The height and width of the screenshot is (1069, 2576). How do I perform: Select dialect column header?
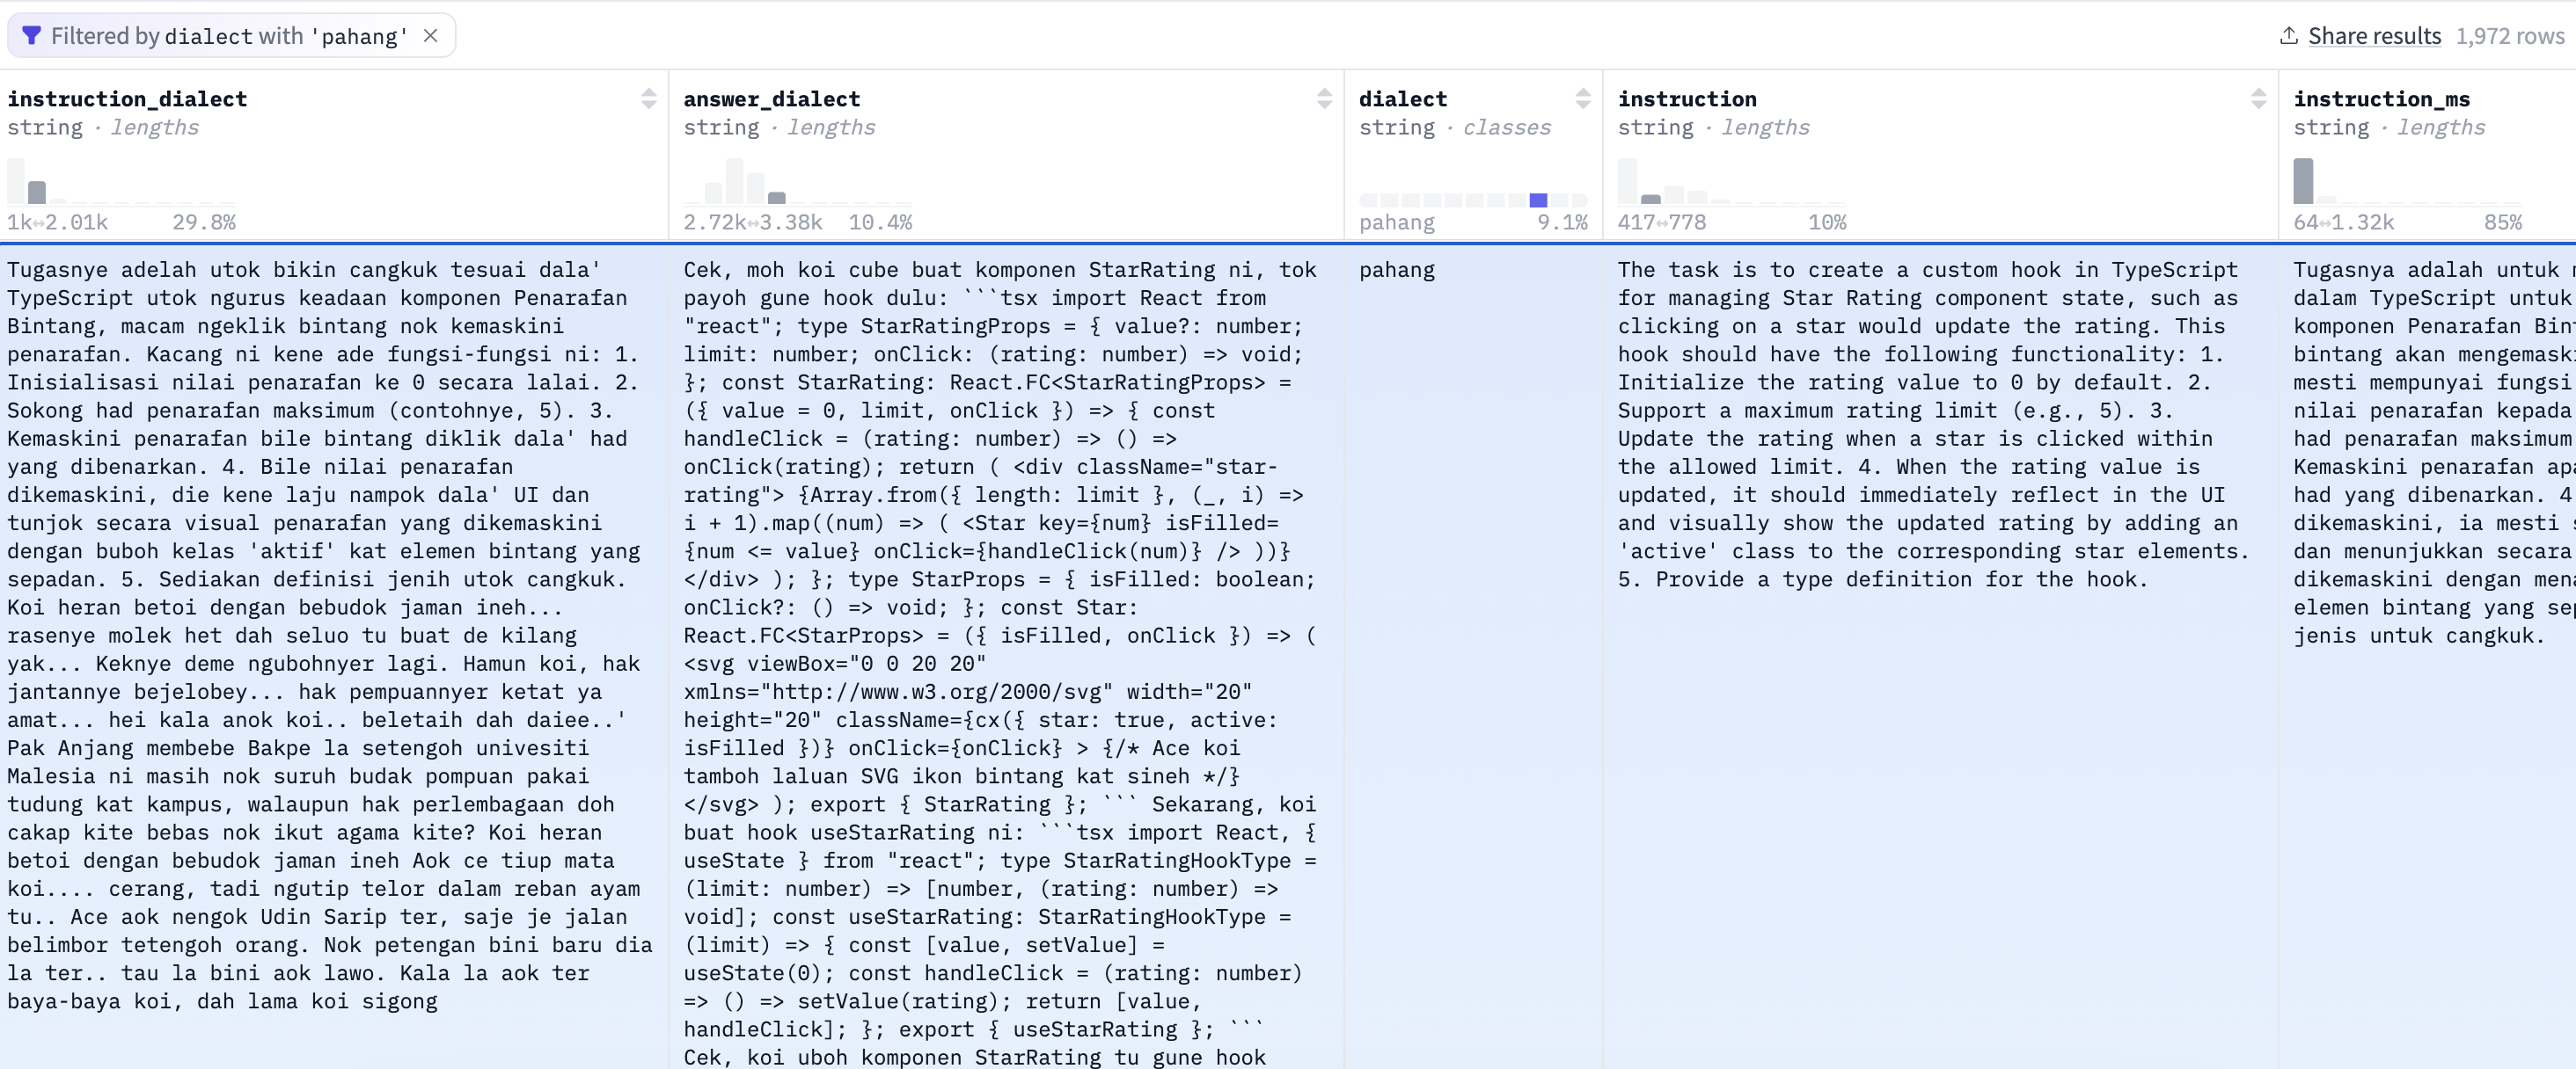tap(1402, 99)
